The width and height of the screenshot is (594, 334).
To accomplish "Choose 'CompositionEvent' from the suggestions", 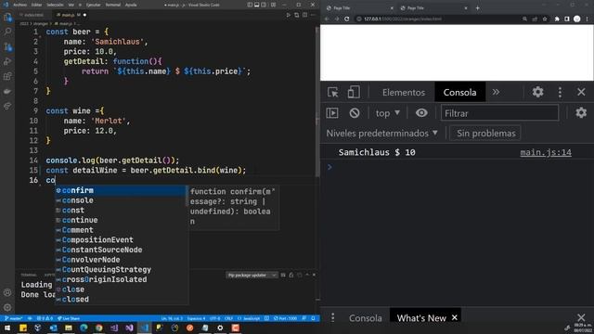I will click(x=121, y=239).
